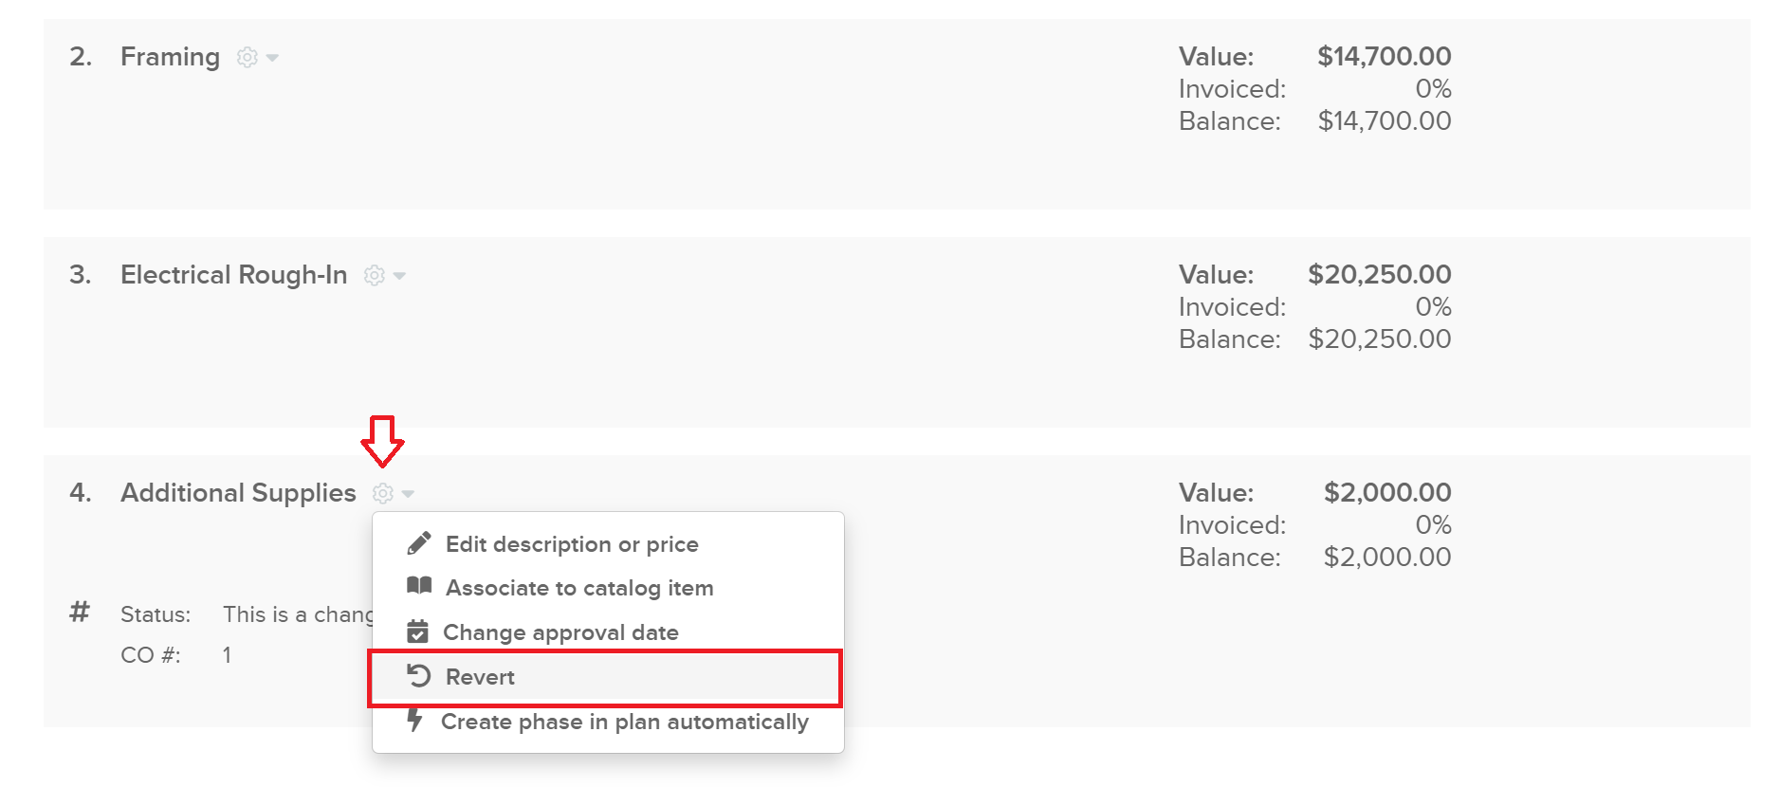Click the calendar icon for Change approval date
1780x787 pixels.
point(418,631)
